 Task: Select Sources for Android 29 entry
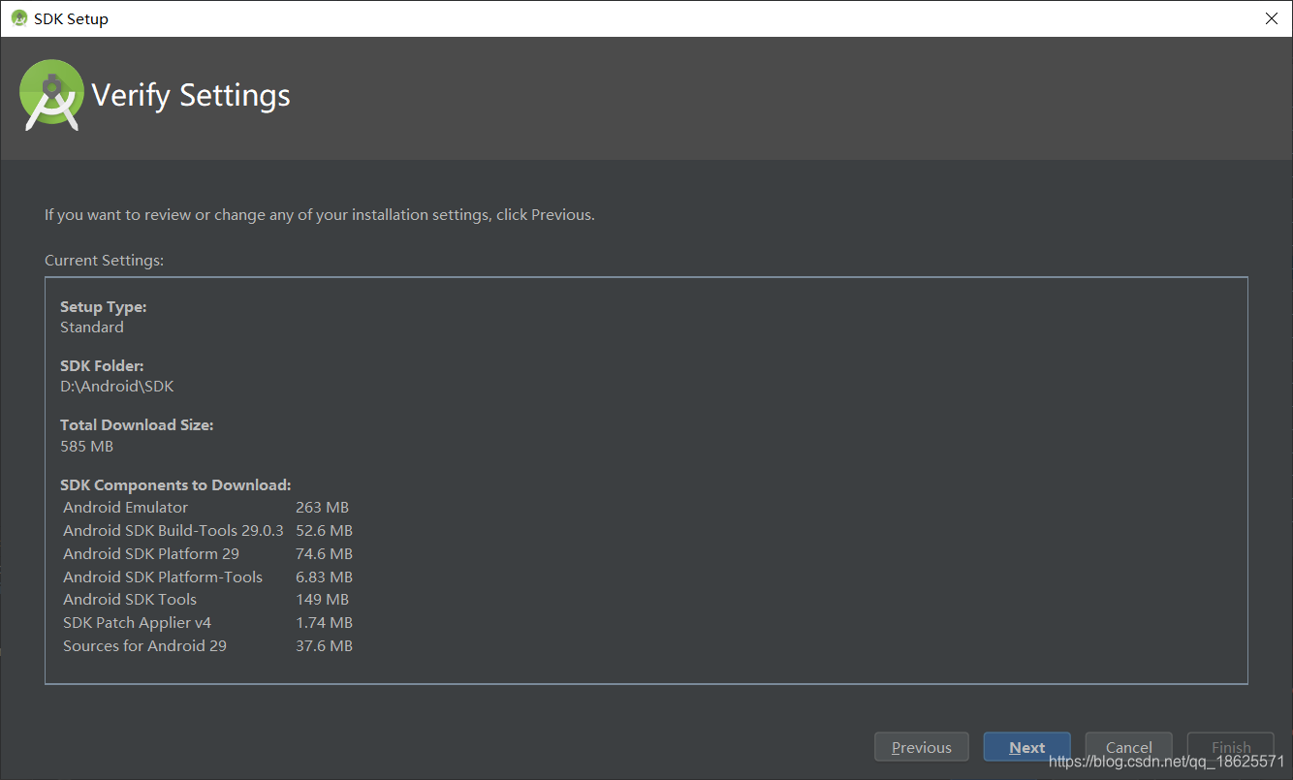point(207,646)
